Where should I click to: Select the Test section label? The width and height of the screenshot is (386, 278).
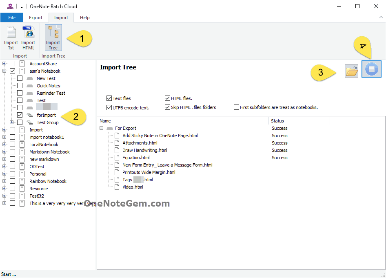click(x=41, y=100)
